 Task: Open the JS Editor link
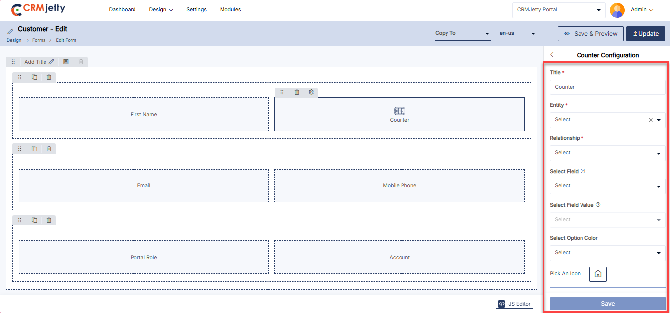515,304
